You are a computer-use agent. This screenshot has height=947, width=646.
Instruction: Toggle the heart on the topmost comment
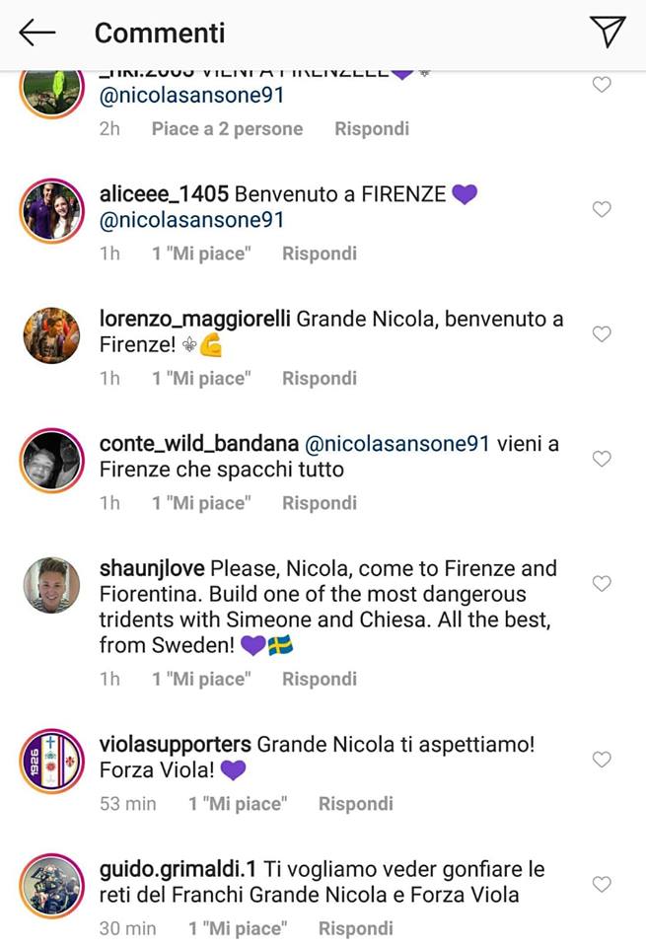click(x=602, y=85)
